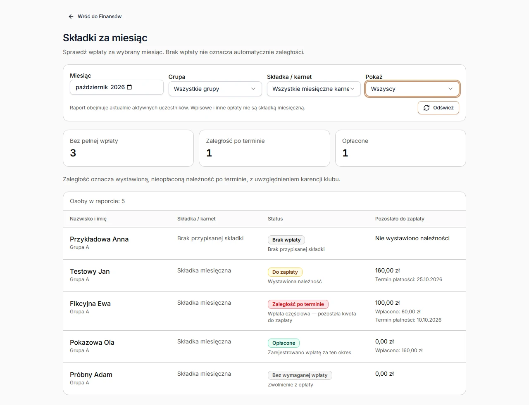Screen dimensions: 529x405
Task: Open the Przykładowa Anna row
Action: pyautogui.click(x=264, y=244)
